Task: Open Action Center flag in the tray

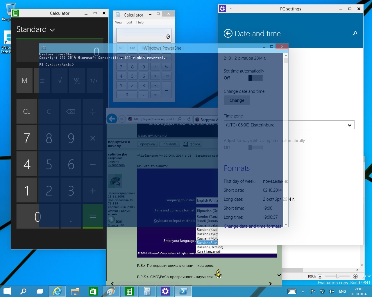Action: tap(313, 291)
